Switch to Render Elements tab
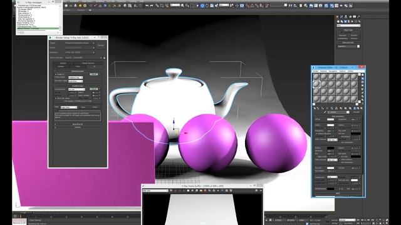This screenshot has height=225, width=401. point(88,63)
